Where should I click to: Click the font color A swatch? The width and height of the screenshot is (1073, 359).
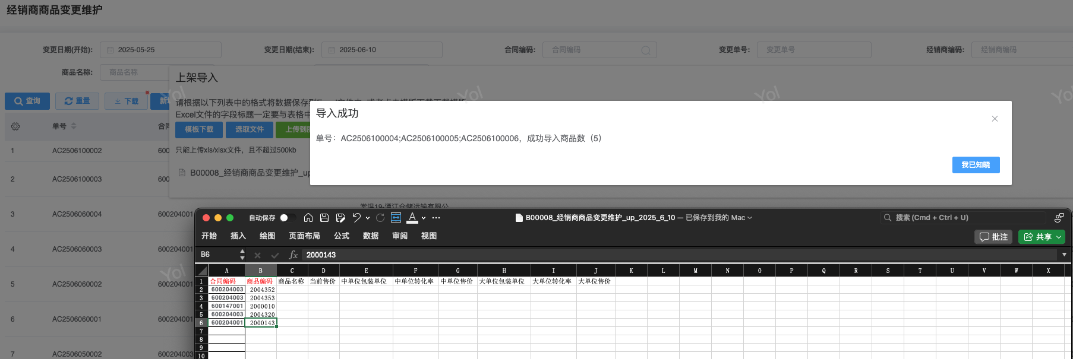tap(412, 218)
